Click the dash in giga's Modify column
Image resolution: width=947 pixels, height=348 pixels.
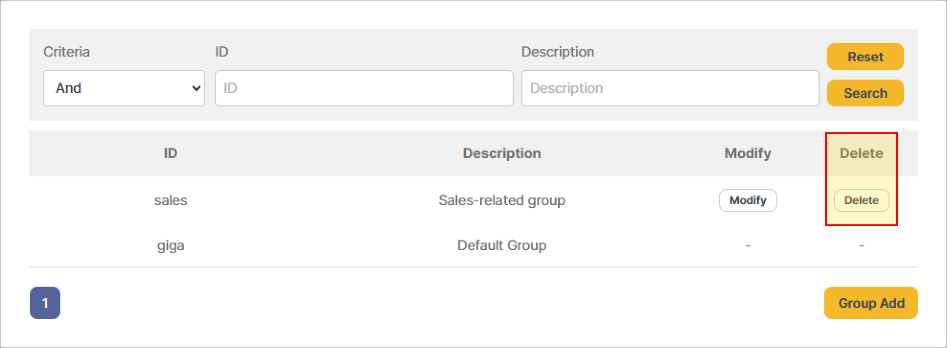[748, 246]
